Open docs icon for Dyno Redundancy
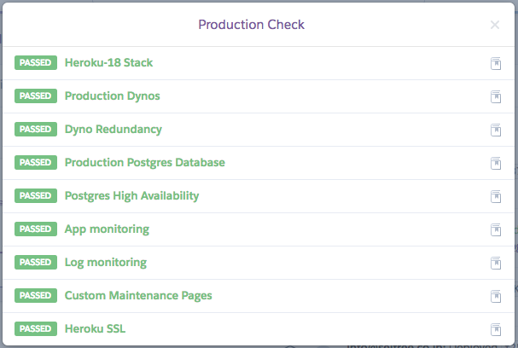 coord(496,130)
